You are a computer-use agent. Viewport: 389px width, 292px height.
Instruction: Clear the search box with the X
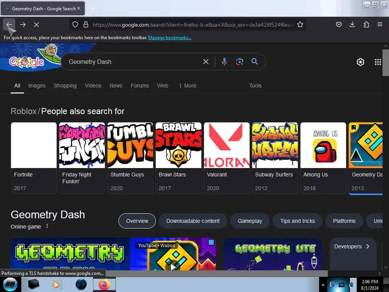click(x=206, y=62)
